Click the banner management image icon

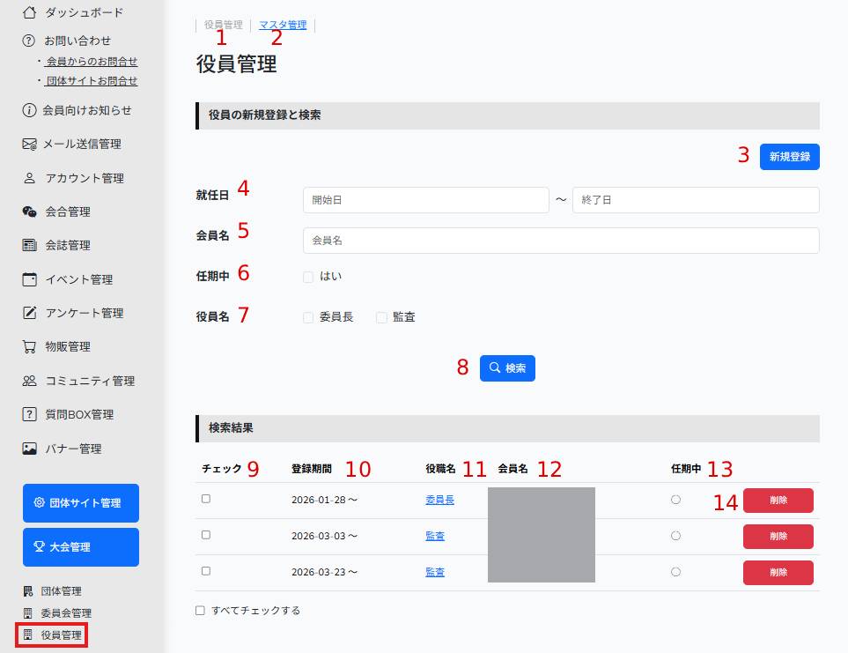(30, 449)
